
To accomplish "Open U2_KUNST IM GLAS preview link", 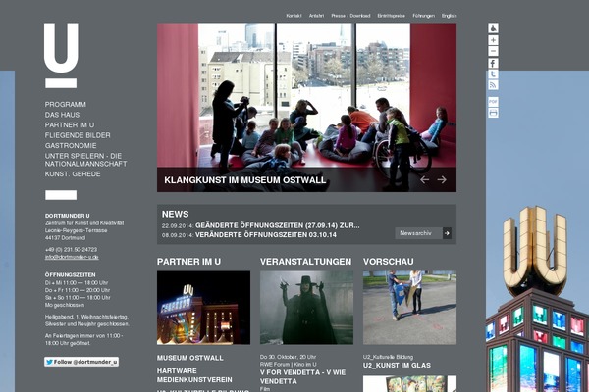I will click(397, 365).
